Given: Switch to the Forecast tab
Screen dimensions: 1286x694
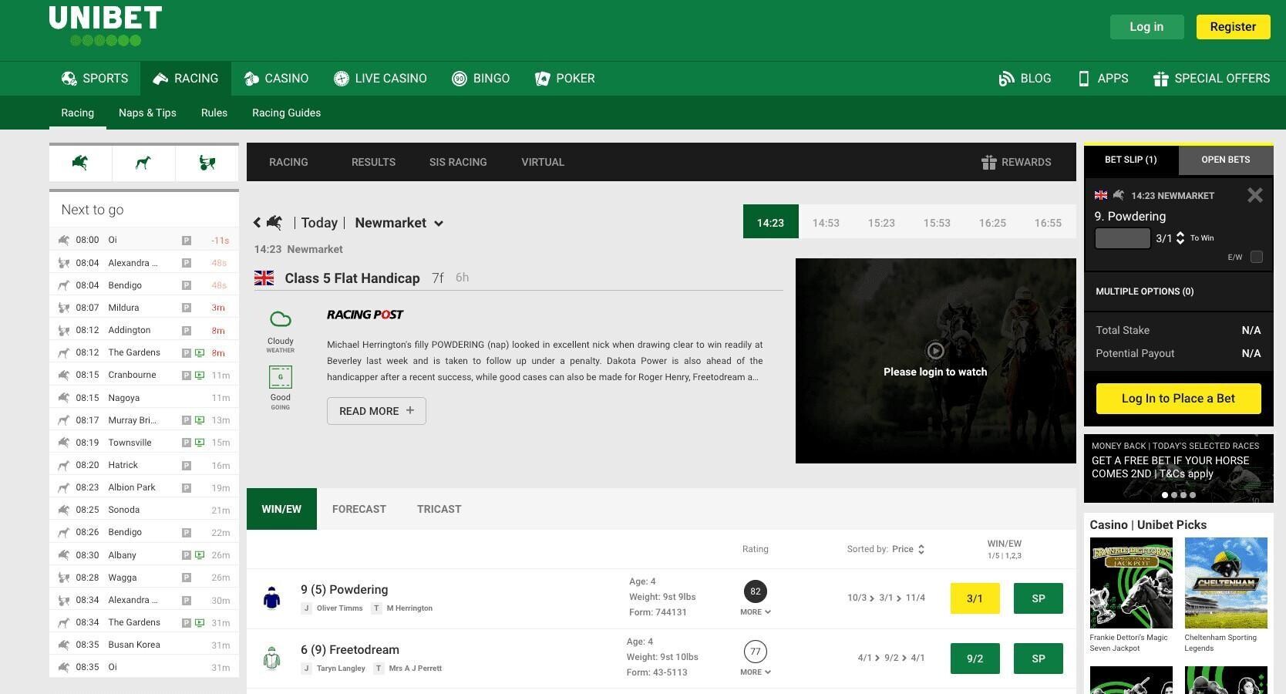Looking at the screenshot, I should [359, 509].
